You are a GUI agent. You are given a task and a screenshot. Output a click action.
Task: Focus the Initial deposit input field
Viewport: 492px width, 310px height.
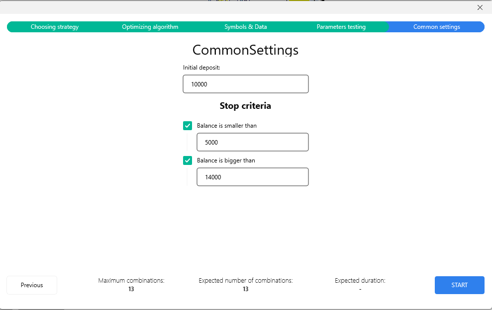[246, 84]
